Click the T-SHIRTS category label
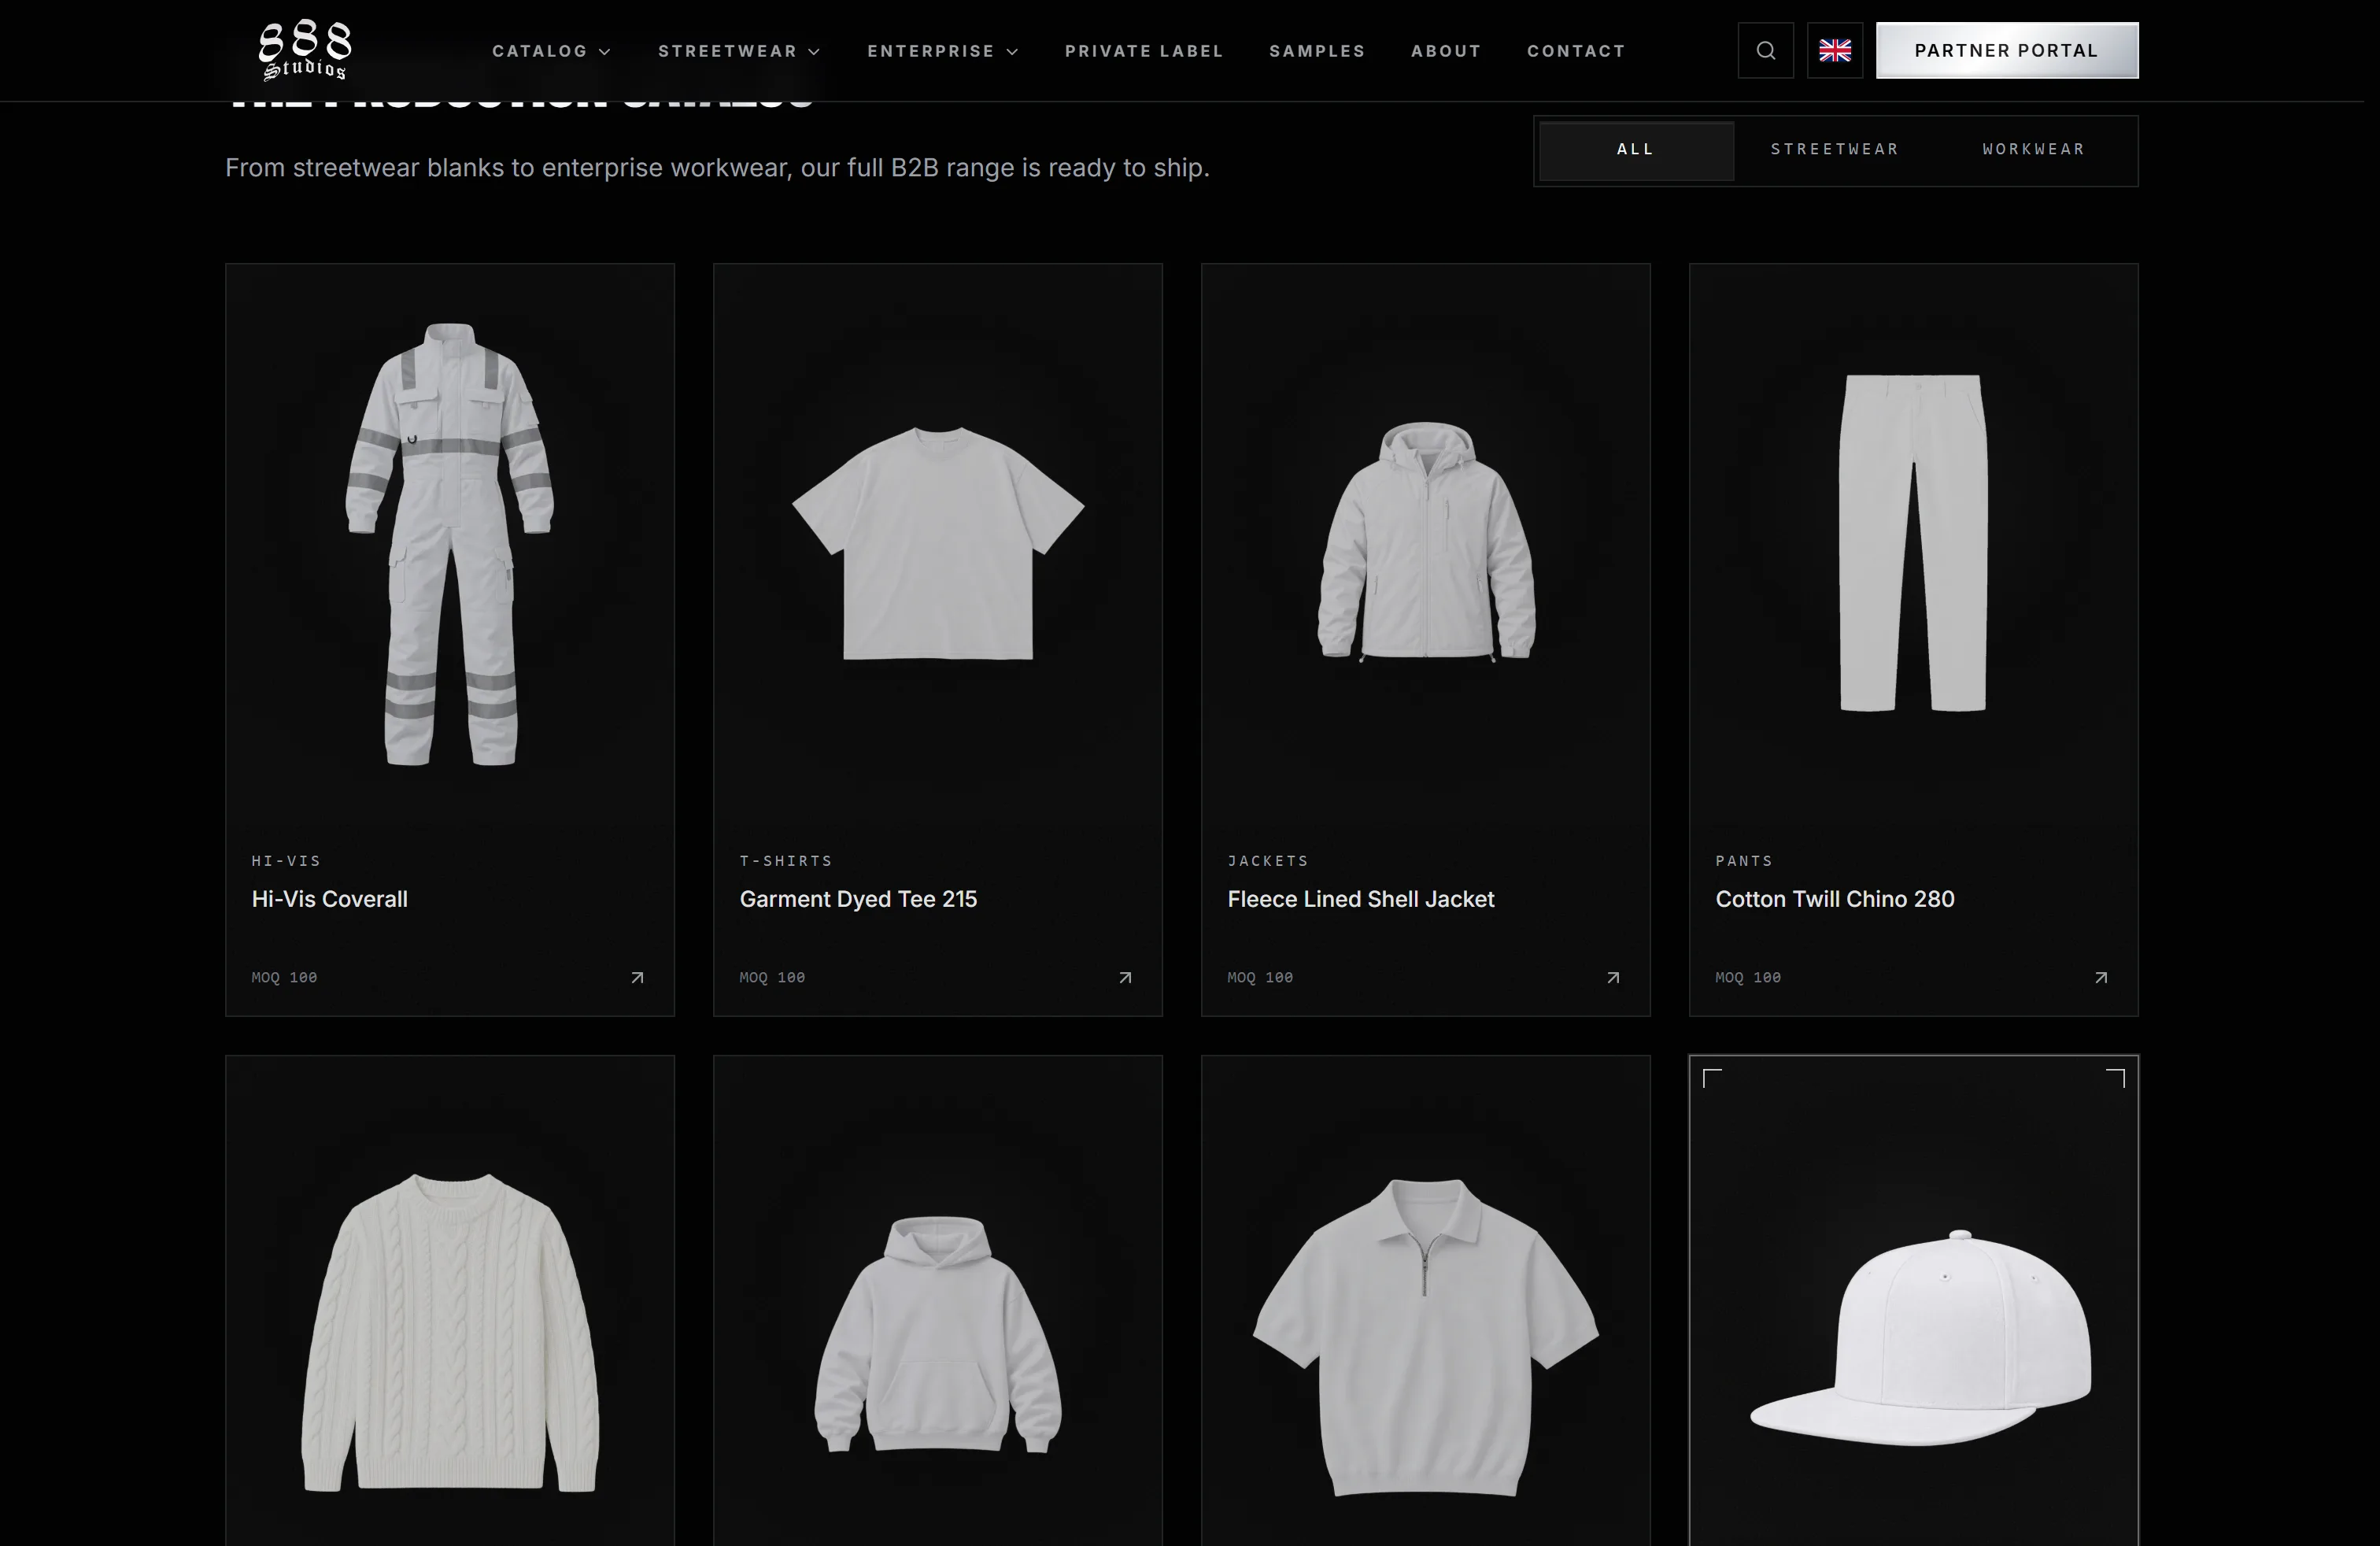 coord(786,861)
